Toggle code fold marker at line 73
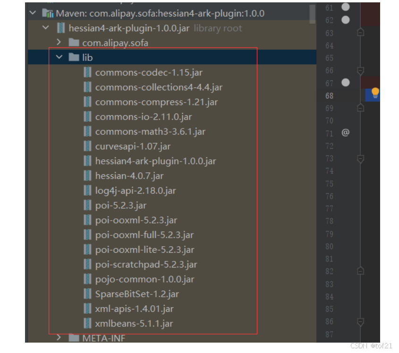The image size is (399, 353). point(360,159)
